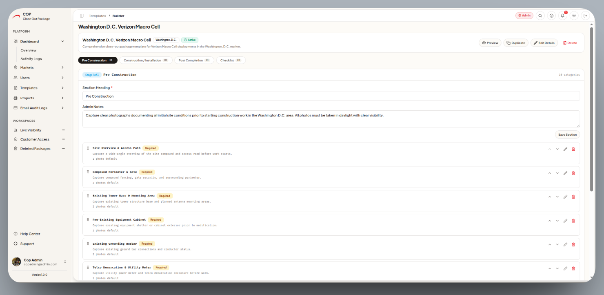Toggle the sidebar panel icon

pos(82,16)
